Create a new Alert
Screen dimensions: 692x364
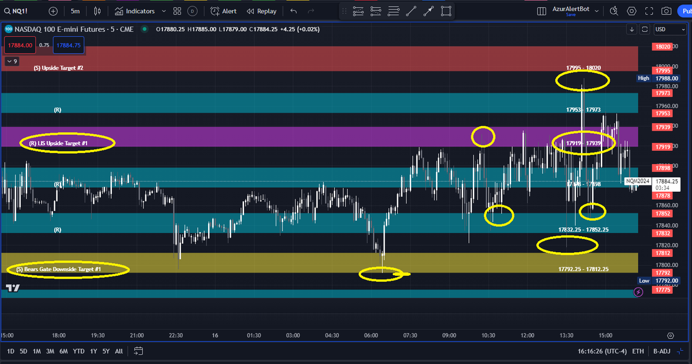click(224, 11)
